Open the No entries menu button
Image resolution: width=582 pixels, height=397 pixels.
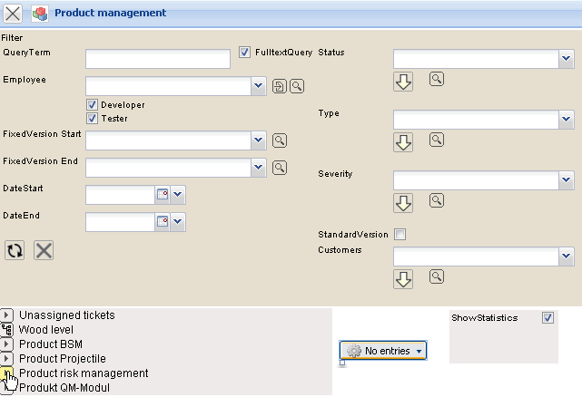pos(383,351)
